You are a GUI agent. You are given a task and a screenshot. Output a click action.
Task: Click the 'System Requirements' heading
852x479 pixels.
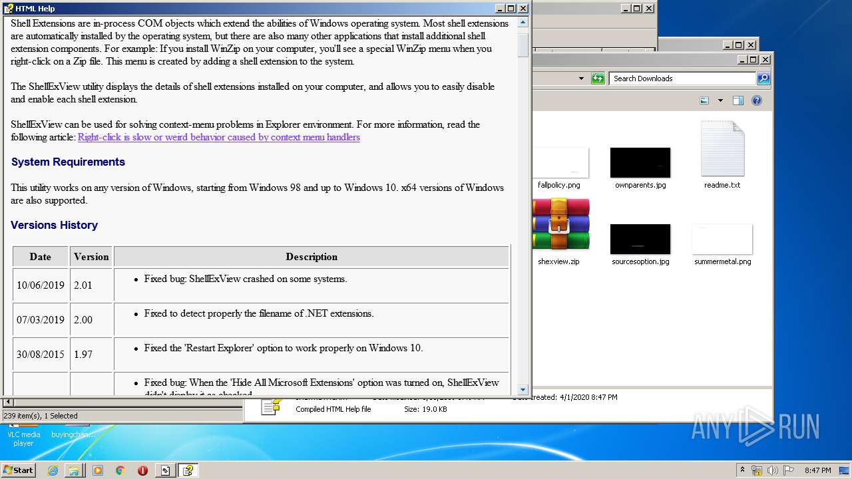coord(68,162)
